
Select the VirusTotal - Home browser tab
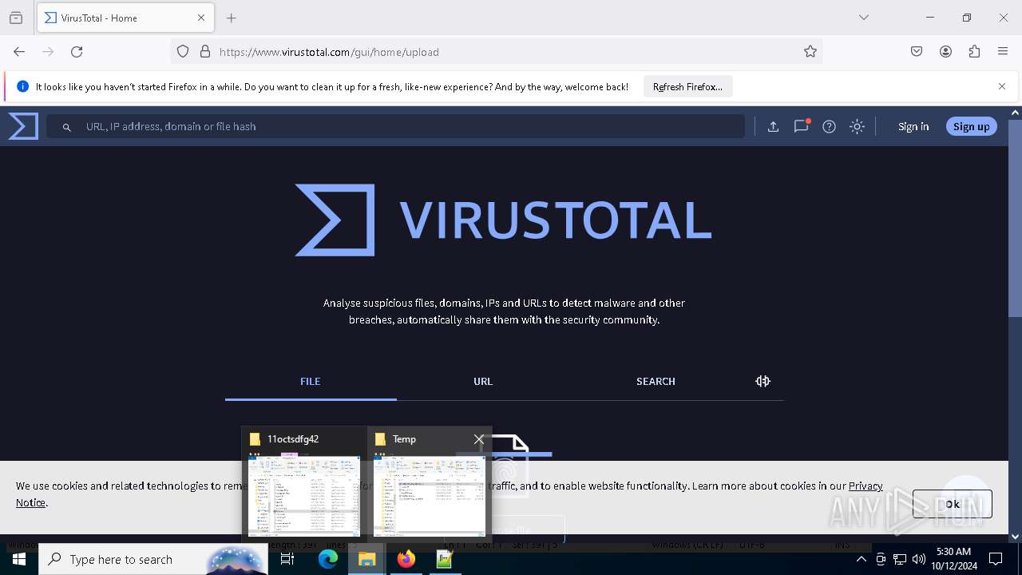pos(124,18)
